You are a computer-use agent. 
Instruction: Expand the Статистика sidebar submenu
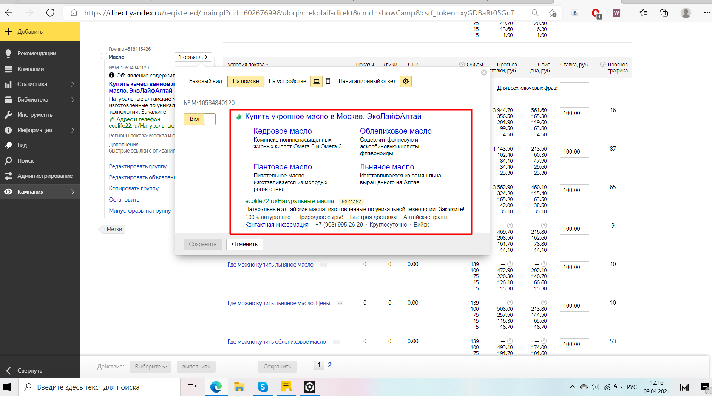(x=73, y=84)
